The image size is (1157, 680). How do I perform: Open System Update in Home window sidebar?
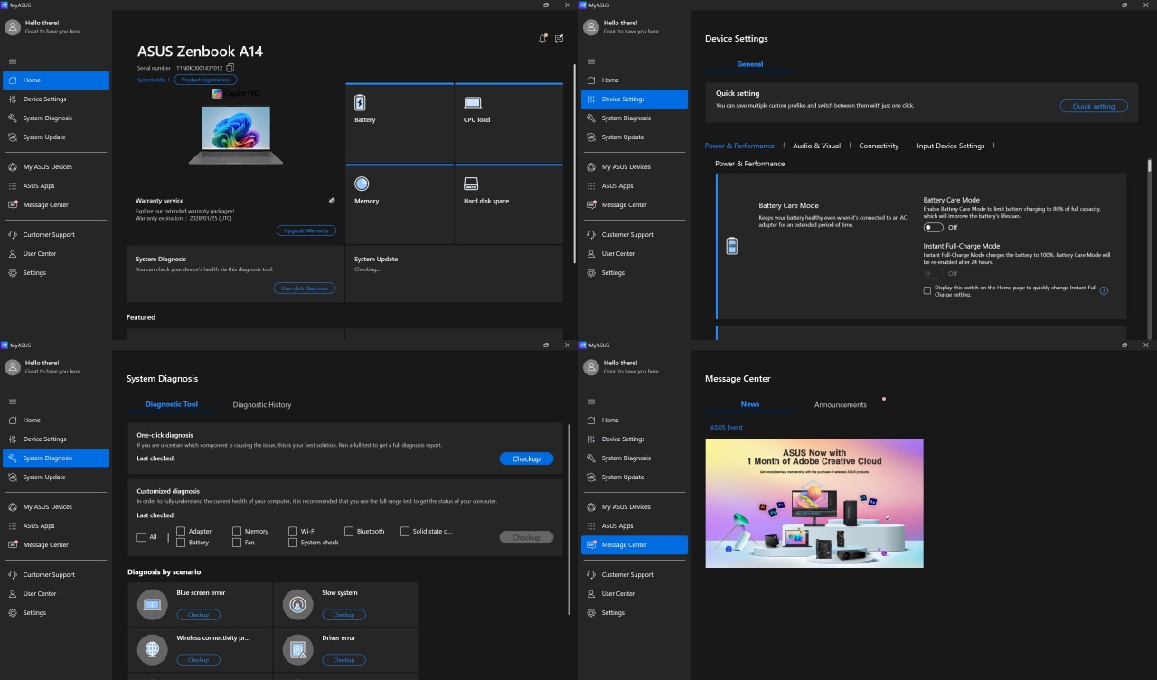(x=55, y=137)
